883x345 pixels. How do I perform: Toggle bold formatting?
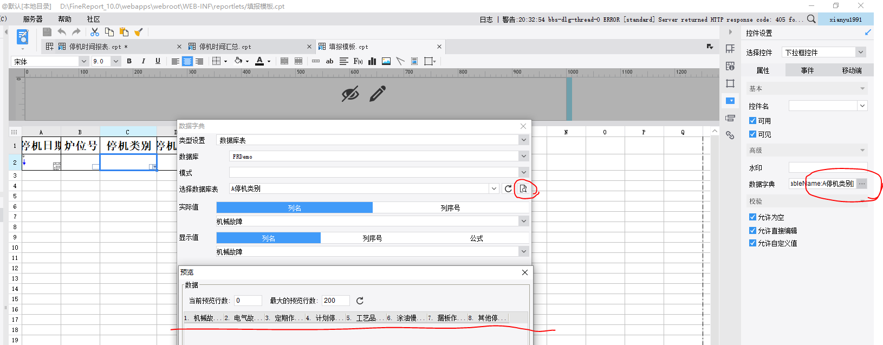click(129, 61)
